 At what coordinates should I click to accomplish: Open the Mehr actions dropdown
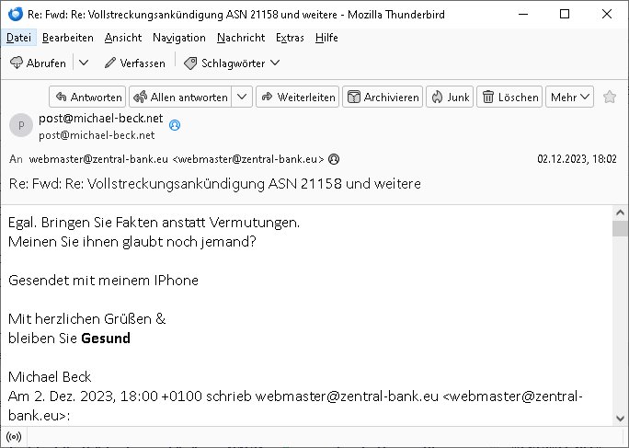[x=569, y=97]
